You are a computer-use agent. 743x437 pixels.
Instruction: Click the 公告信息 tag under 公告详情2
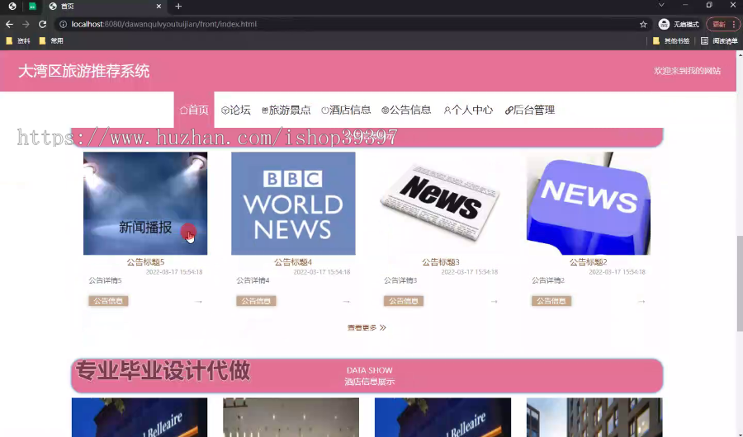click(x=551, y=301)
